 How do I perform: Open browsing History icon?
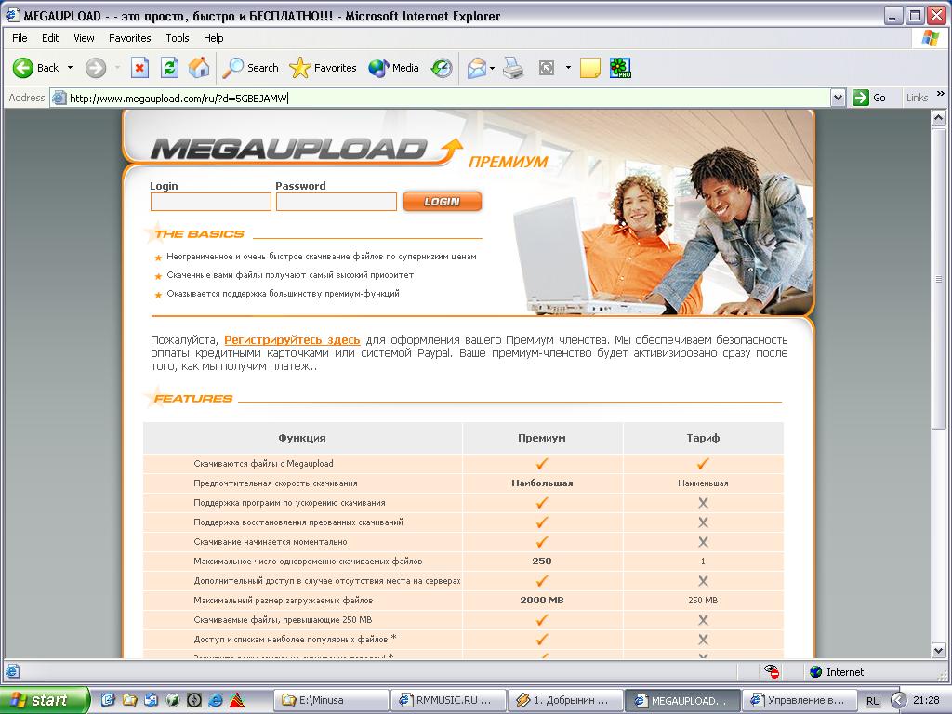(x=442, y=67)
